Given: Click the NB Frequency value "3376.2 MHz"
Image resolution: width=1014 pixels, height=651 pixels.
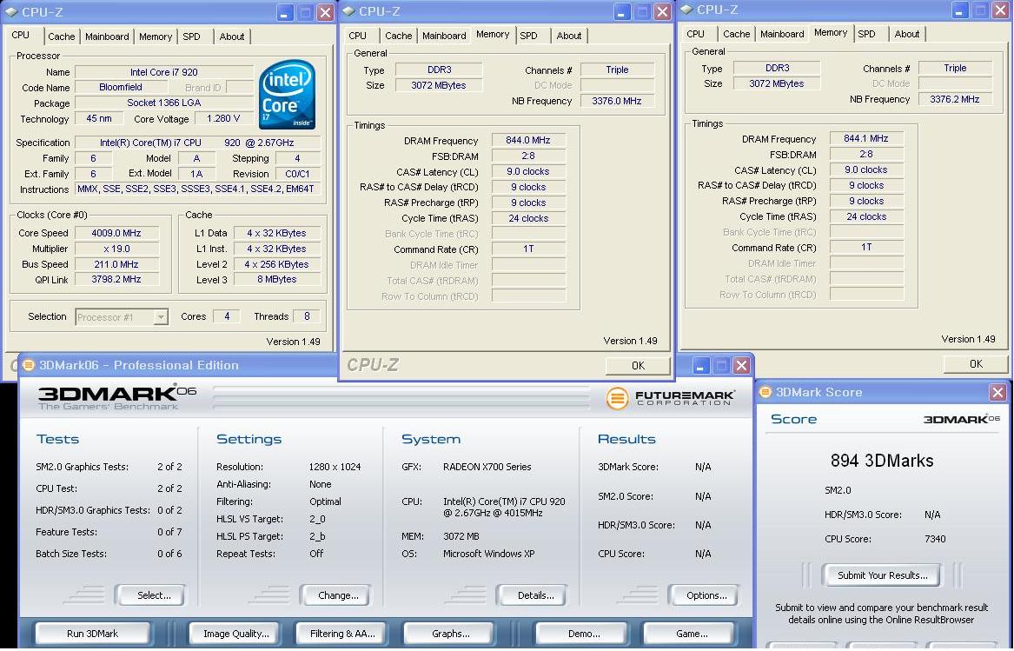Looking at the screenshot, I should (955, 99).
